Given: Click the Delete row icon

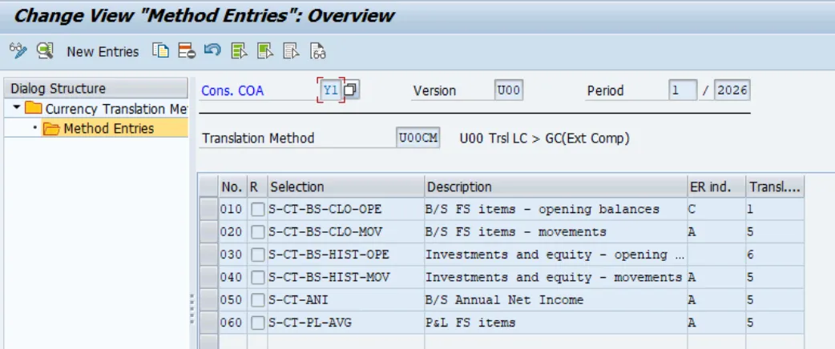Looking at the screenshot, I should pyautogui.click(x=187, y=51).
